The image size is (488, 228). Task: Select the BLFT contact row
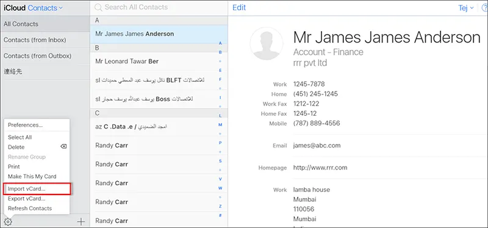click(x=159, y=80)
